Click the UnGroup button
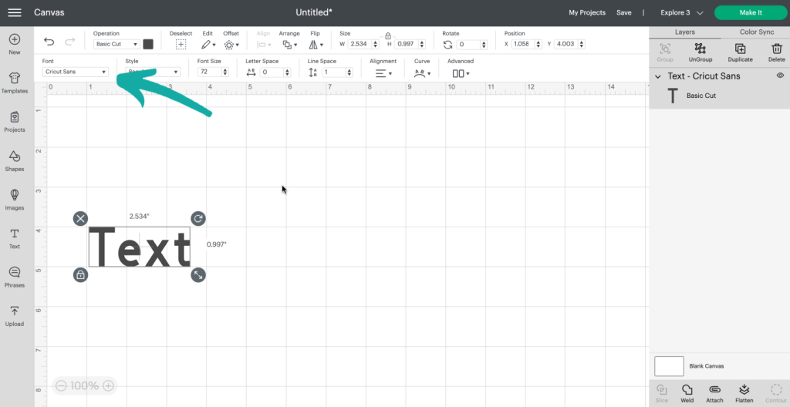 pos(700,52)
